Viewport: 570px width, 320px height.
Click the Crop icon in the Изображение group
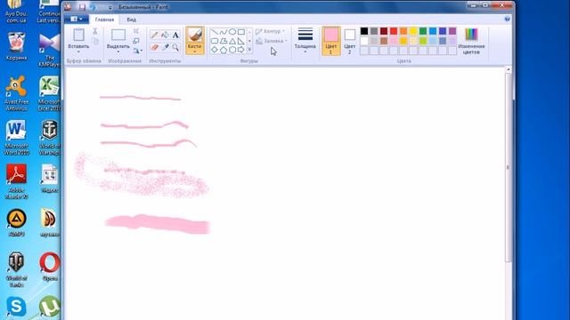click(x=136, y=31)
